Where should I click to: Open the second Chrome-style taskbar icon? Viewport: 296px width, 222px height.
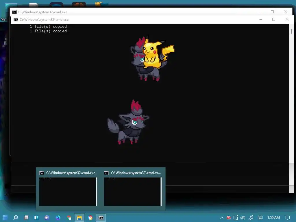pos(90,217)
